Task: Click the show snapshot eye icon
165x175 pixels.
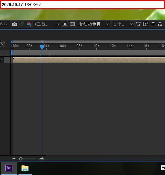Action: click(22, 24)
